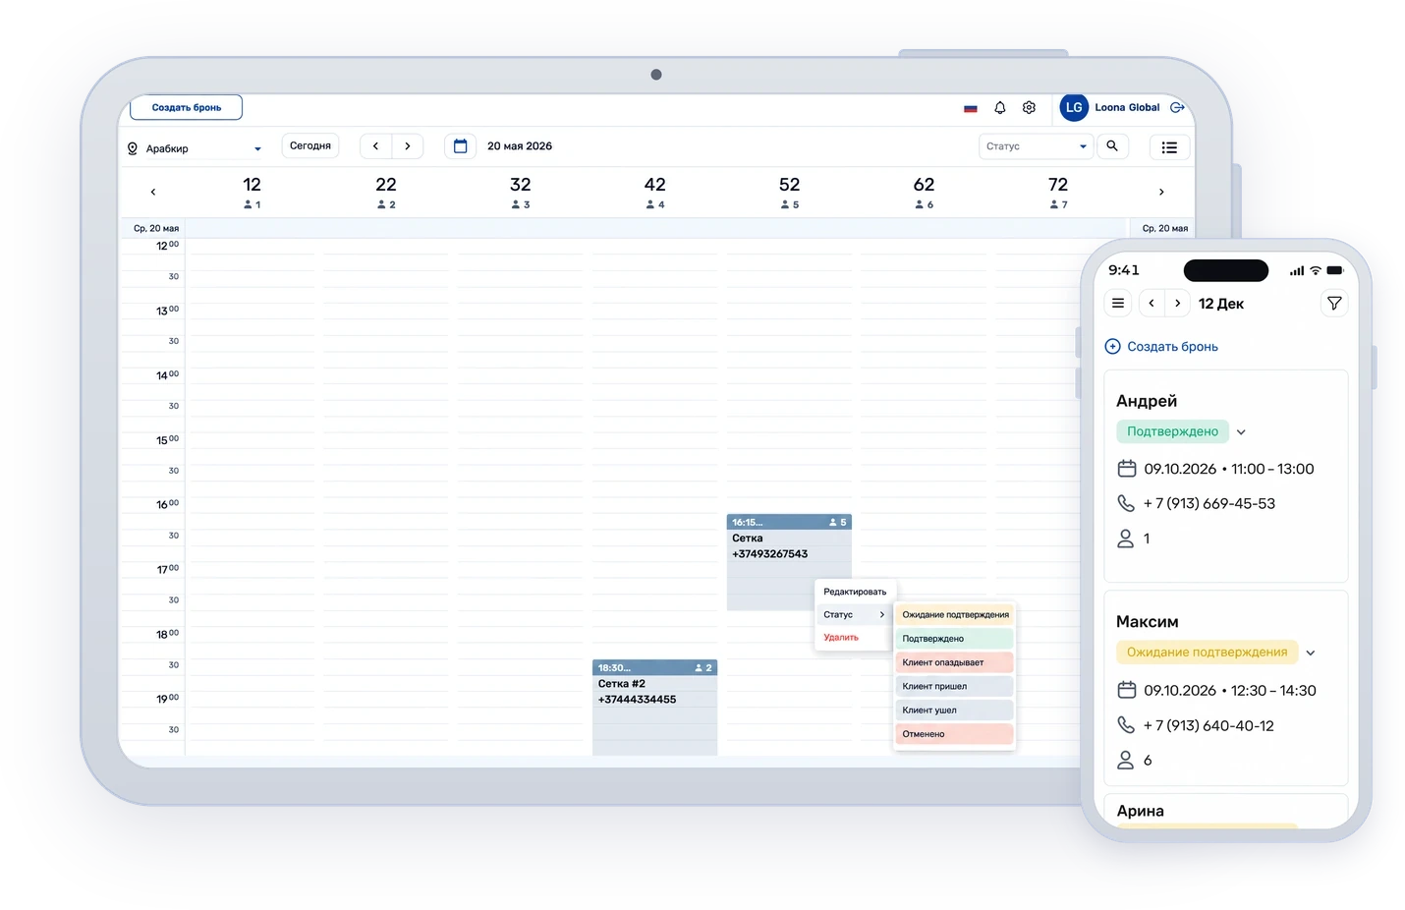Click the logout icon next to Loona Global

pos(1177,108)
